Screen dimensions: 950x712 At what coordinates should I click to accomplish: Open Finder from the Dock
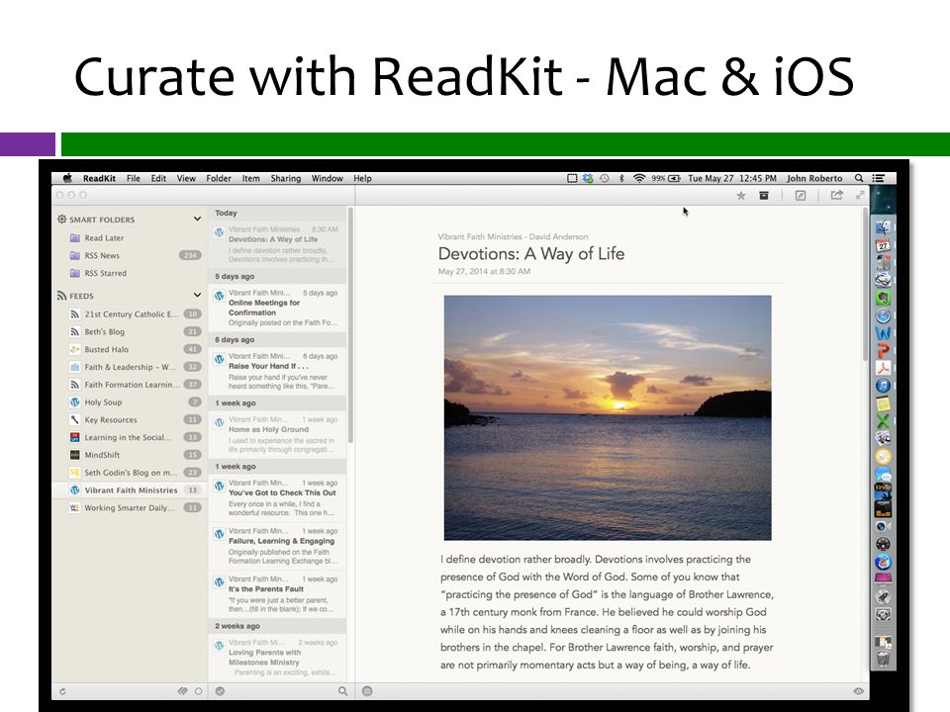tap(883, 227)
